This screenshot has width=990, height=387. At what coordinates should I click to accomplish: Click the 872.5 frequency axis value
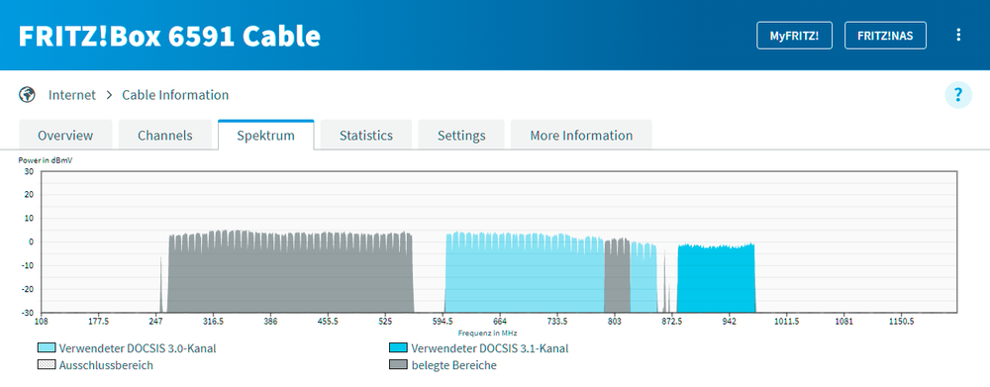[x=672, y=322]
